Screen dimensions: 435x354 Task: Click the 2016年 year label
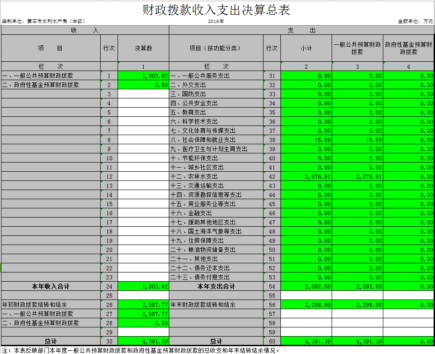[x=216, y=21]
